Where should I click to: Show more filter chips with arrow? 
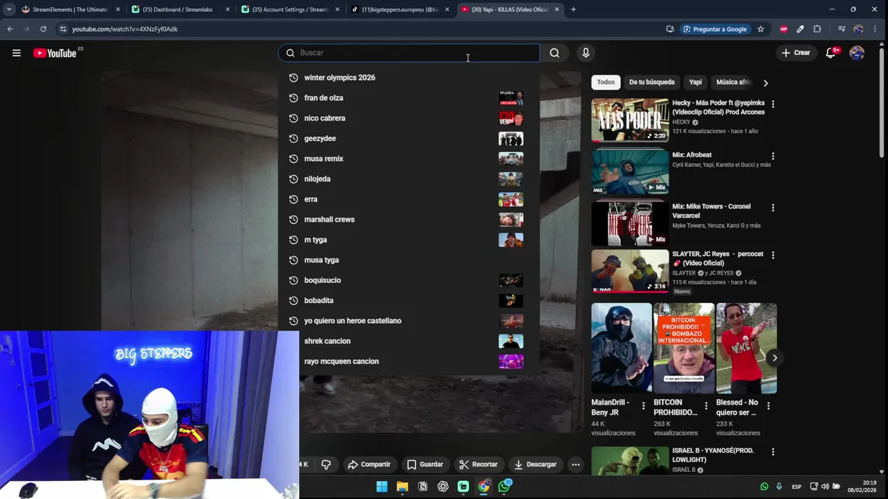coord(766,83)
